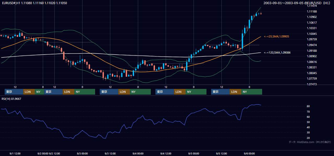Image resolution: width=334 pixels, height=156 pixels.
Task: Click RSI axis level 80
Action: pos(308,106)
